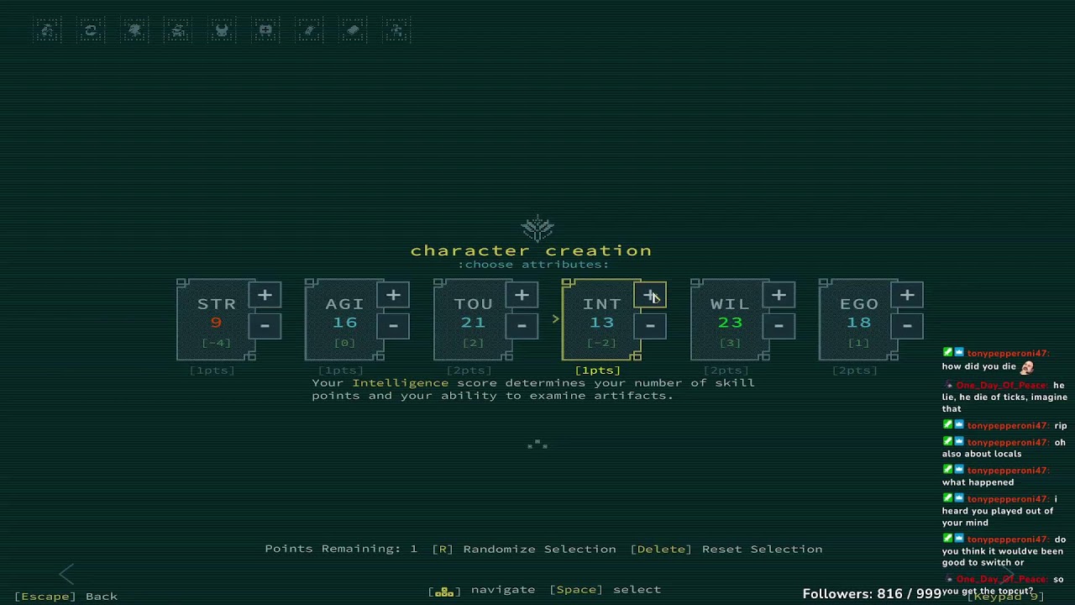The width and height of the screenshot is (1075, 605).
Task: Select the INT attribute box
Action: coord(601,320)
